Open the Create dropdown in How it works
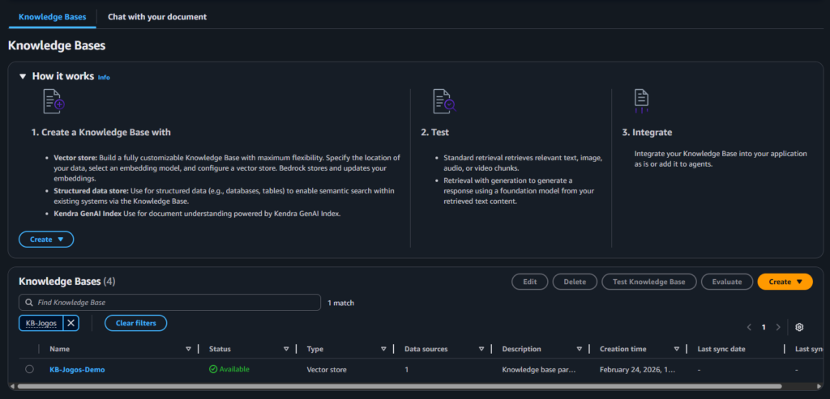The image size is (830, 399). 46,240
